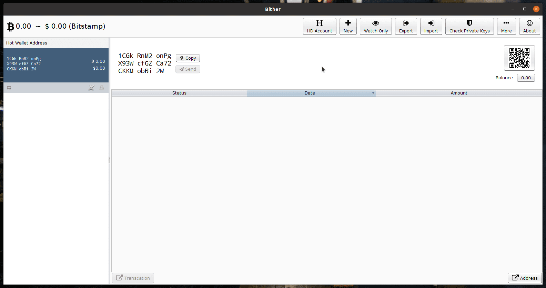Copy the wallet address

tap(188, 58)
